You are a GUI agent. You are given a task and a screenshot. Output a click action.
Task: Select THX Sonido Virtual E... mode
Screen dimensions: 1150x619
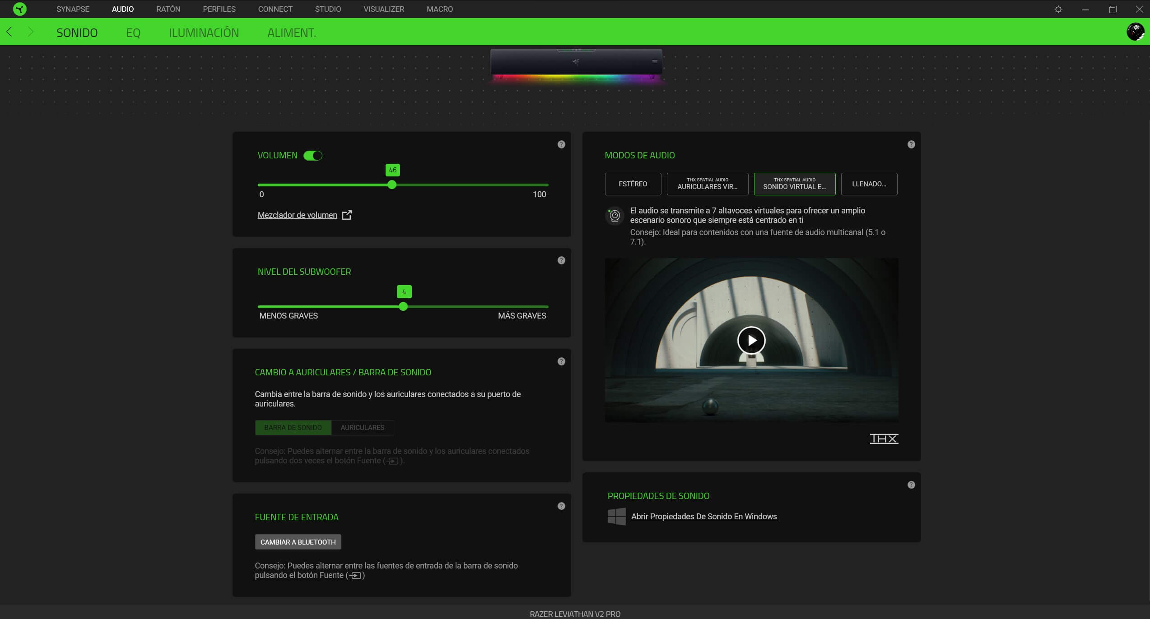click(795, 184)
